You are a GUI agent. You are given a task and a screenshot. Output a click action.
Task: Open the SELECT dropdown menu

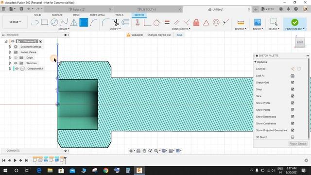point(274,29)
